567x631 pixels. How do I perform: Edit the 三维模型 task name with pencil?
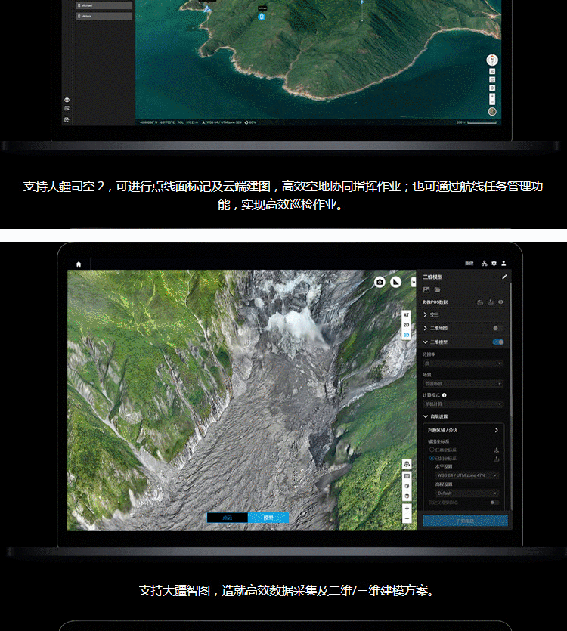click(x=504, y=277)
